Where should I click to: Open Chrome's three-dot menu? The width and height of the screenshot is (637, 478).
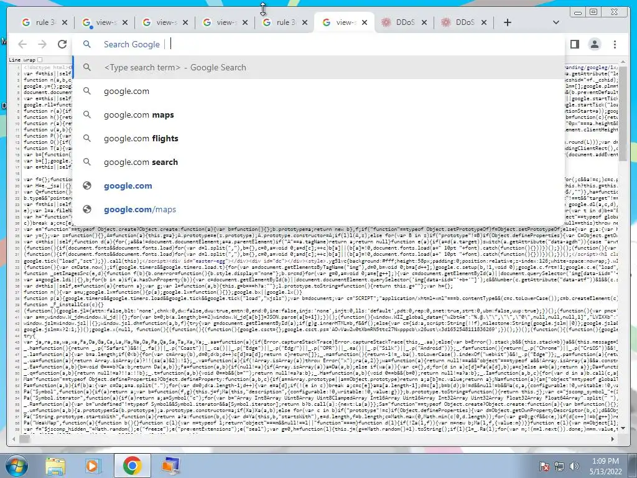coord(615,44)
